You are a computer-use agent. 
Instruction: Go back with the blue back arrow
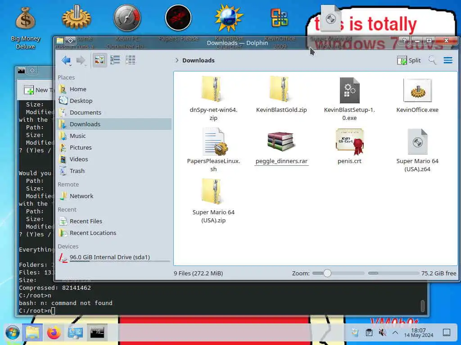(66, 61)
